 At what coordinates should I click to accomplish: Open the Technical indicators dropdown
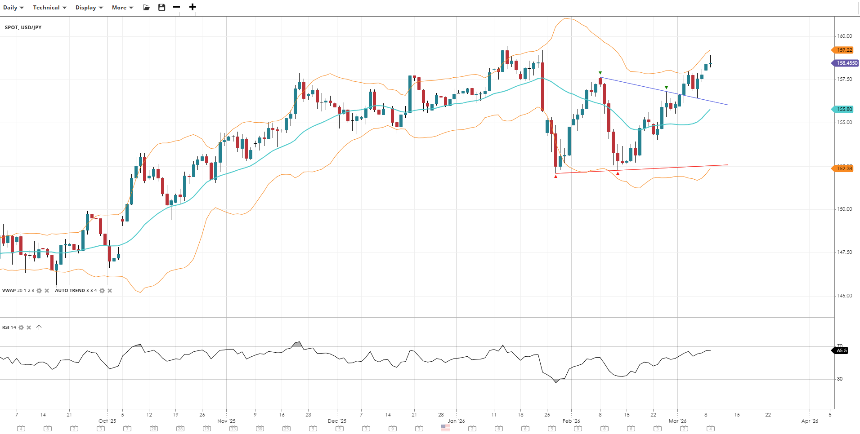(49, 8)
